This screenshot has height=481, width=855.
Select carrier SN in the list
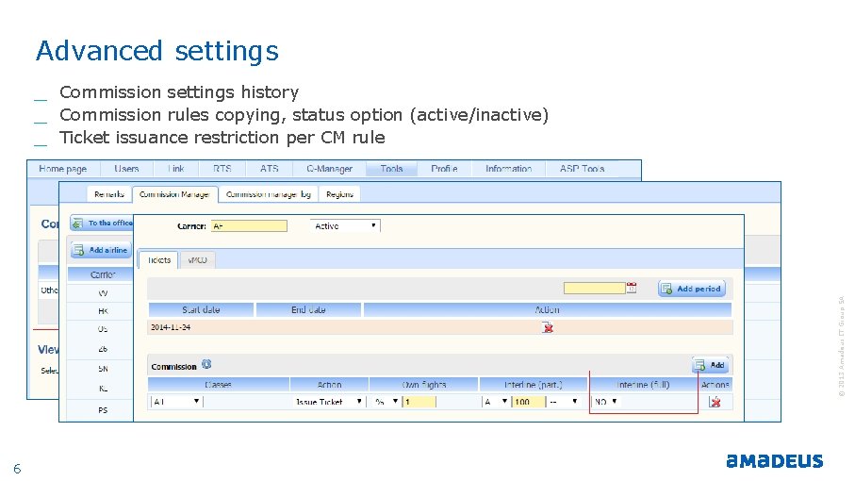103,369
